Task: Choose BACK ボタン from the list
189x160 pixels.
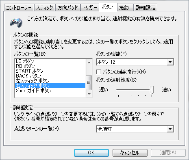Action: [x=50, y=76]
